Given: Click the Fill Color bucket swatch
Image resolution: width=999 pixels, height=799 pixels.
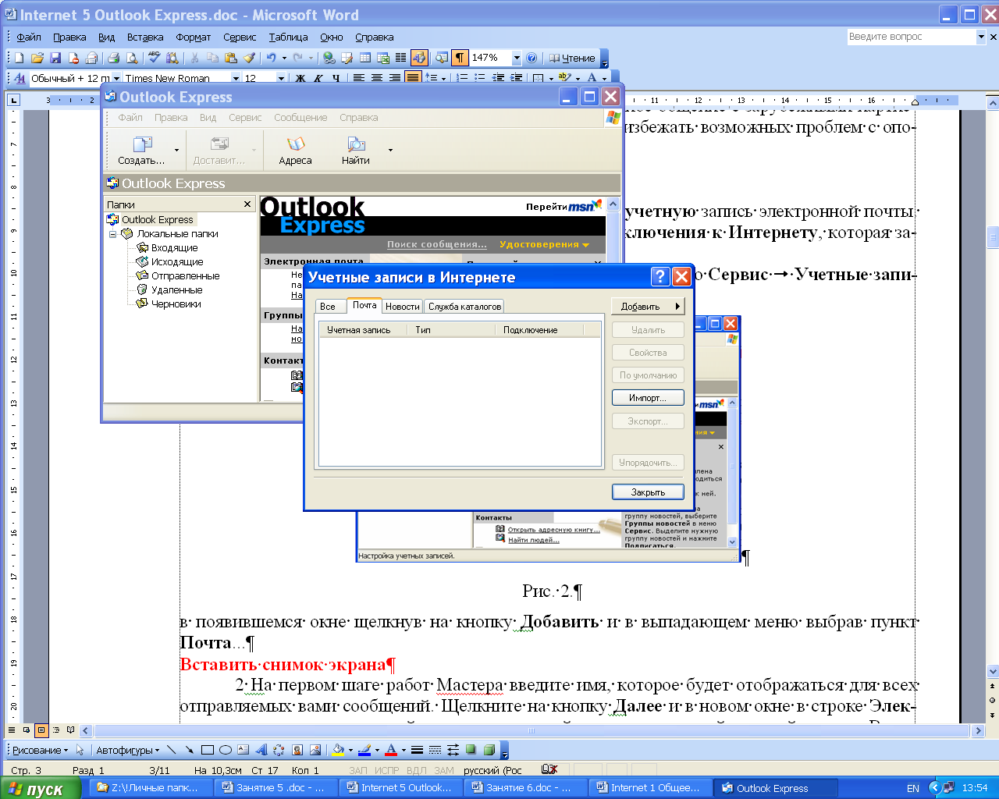Looking at the screenshot, I should (x=337, y=750).
